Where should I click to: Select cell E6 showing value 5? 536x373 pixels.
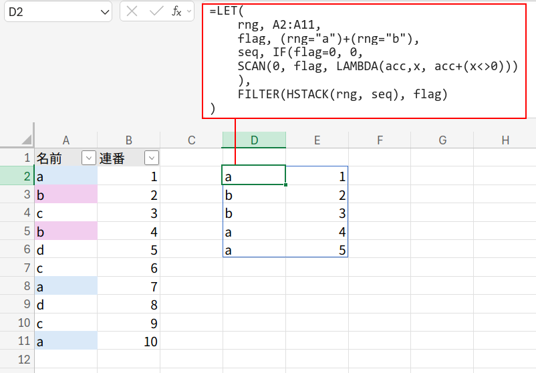point(317,250)
